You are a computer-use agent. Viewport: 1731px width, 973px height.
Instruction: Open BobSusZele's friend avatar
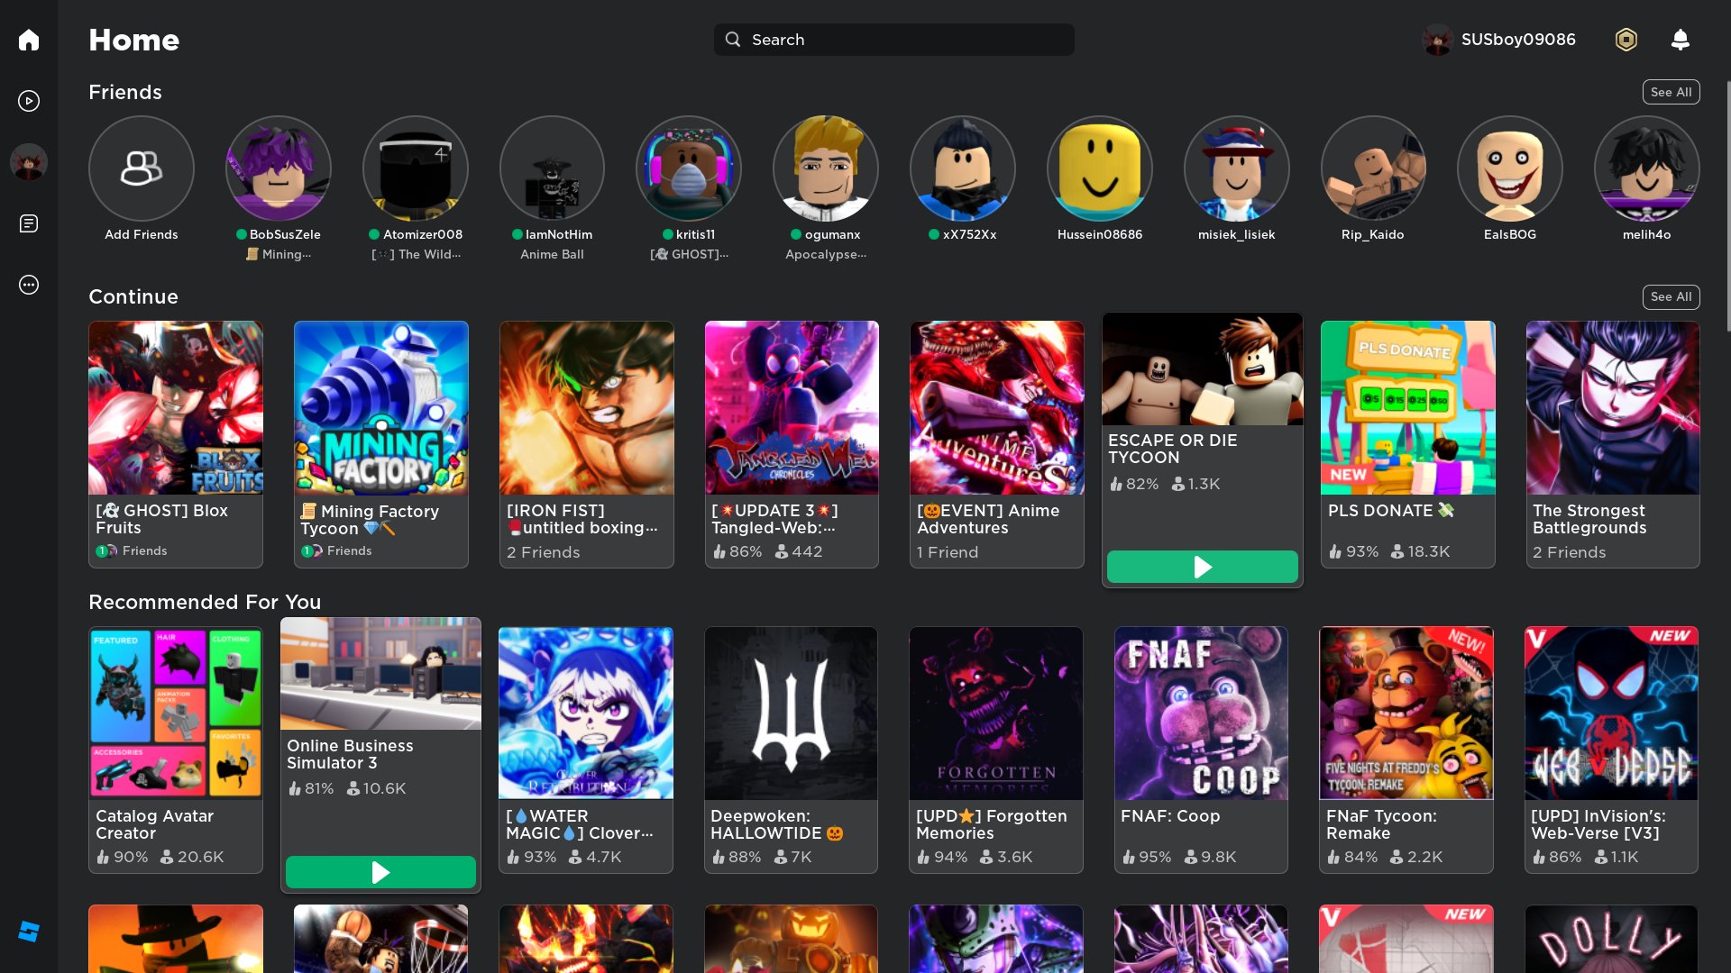279,168
